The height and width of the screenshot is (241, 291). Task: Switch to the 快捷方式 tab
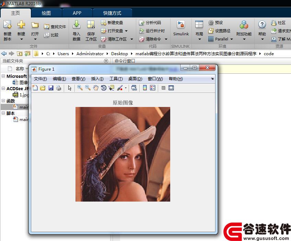coord(112,13)
